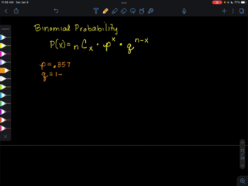Choose the magenta pen preset
The height and width of the screenshot is (186, 248).
[5, 54]
